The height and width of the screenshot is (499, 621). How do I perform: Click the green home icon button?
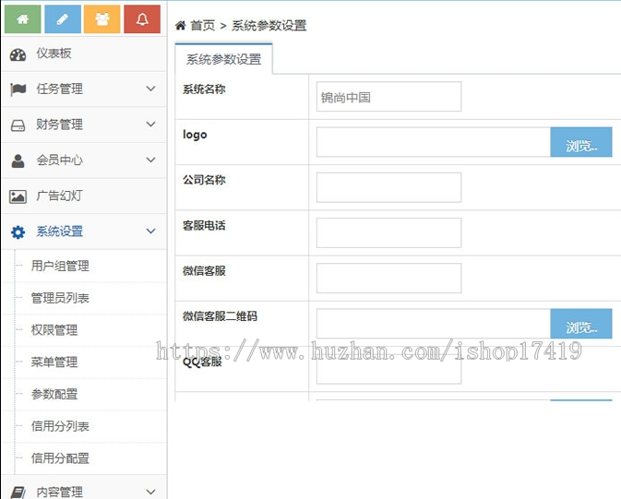(22, 19)
